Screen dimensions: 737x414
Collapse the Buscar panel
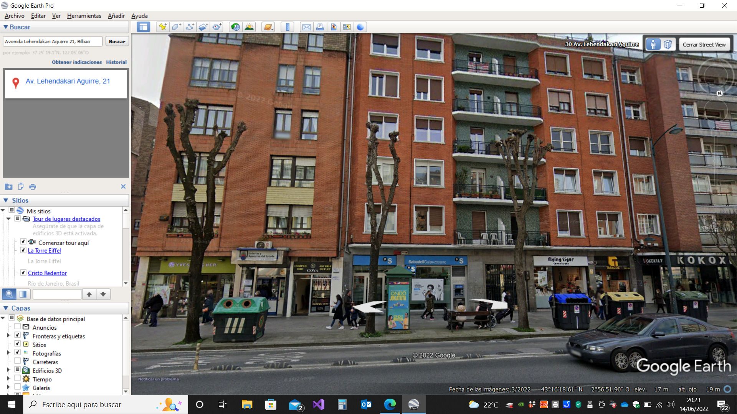[x=6, y=27]
